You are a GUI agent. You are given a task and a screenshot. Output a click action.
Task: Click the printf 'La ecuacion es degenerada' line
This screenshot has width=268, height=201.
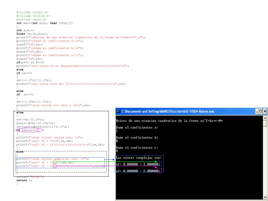[x=73, y=66]
